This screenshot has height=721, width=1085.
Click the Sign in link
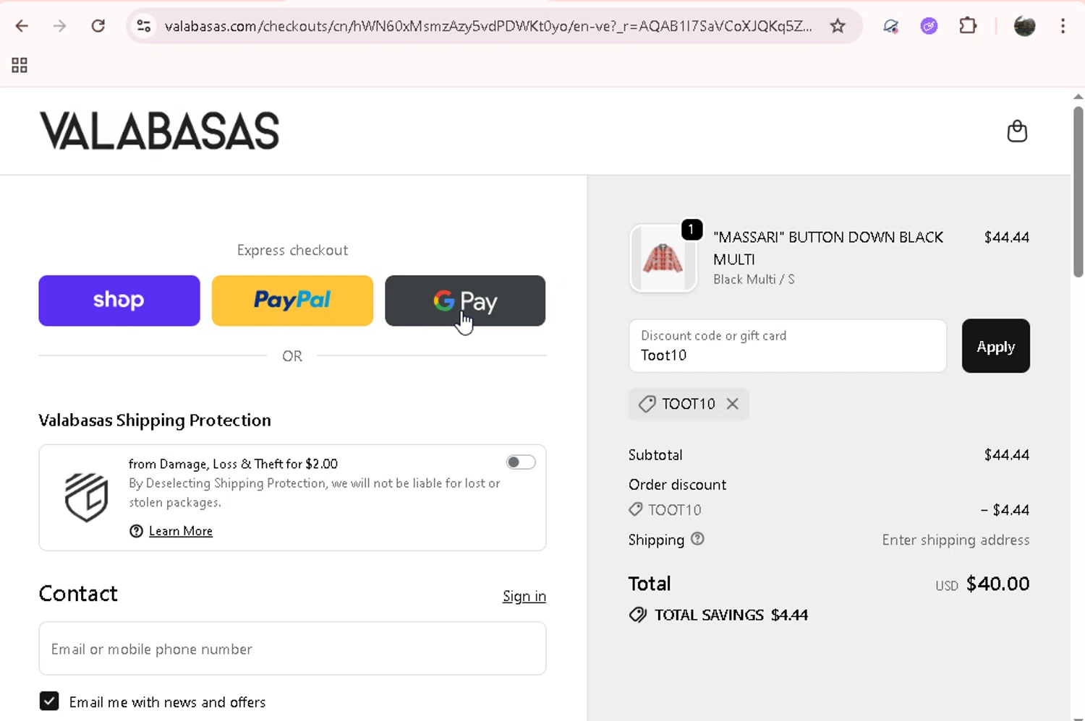click(x=524, y=596)
